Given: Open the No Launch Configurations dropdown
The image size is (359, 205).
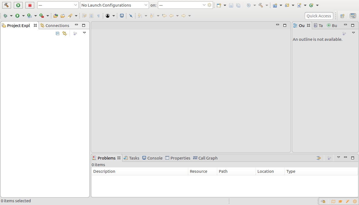Looking at the screenshot, I should [114, 5].
